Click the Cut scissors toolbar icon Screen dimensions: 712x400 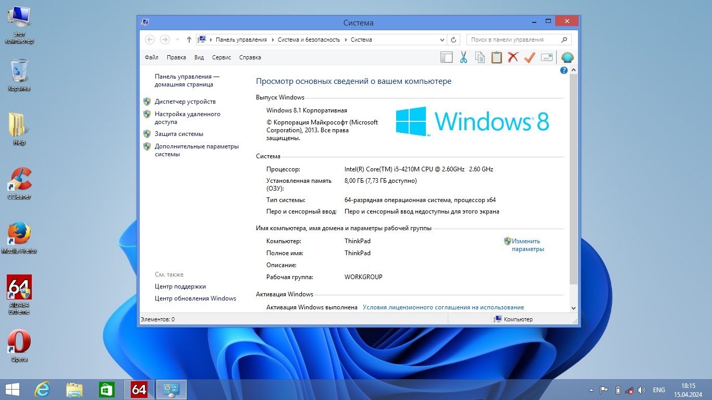[463, 57]
